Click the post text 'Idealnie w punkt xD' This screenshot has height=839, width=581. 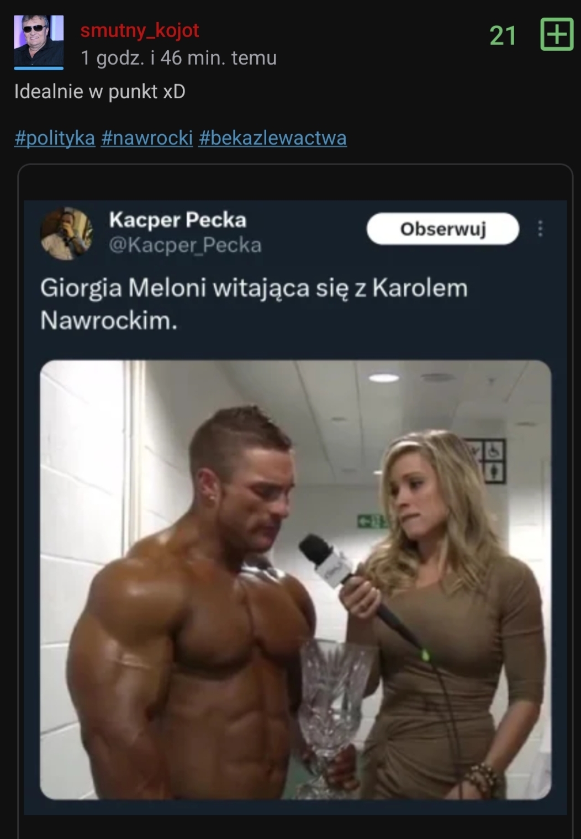tap(100, 92)
